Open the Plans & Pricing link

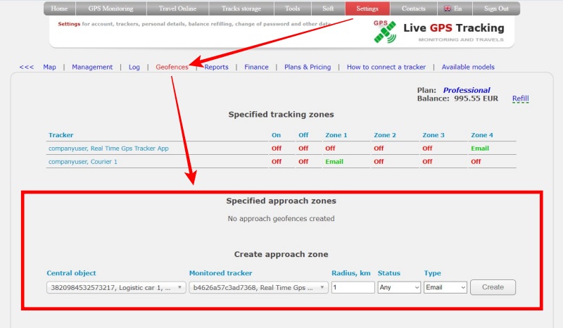(307, 67)
